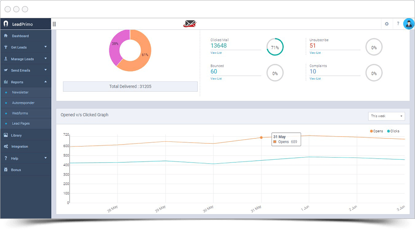Click the Dashboard home icon
415x231 pixels.
pos(6,36)
